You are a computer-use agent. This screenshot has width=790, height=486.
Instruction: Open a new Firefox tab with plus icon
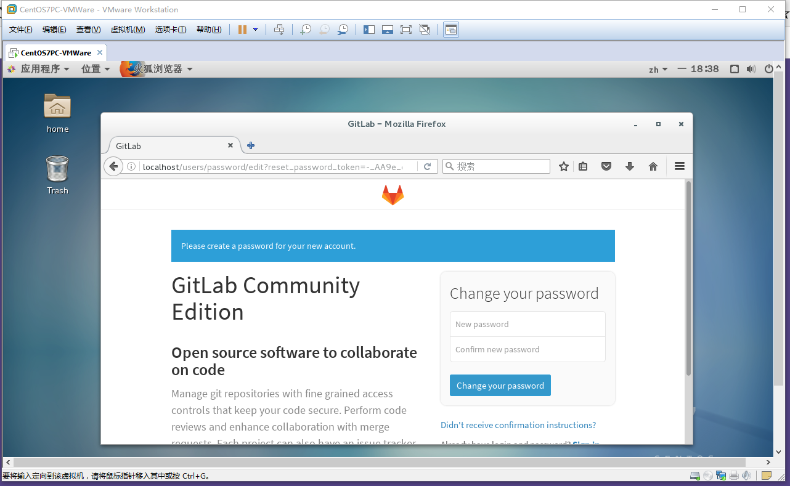point(251,146)
